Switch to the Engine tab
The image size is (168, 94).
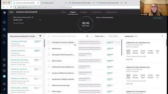[x=73, y=12]
